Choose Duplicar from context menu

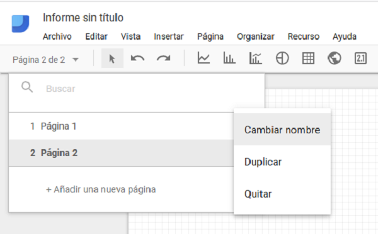pyautogui.click(x=282, y=162)
